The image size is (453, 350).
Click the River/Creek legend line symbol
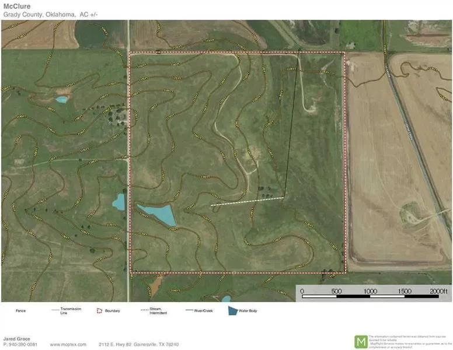point(190,310)
